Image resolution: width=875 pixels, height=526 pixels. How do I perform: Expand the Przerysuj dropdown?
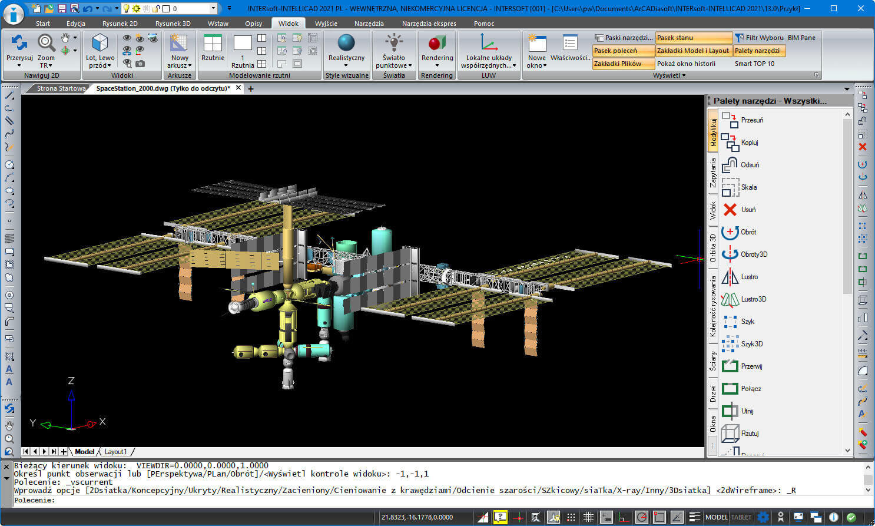point(19,65)
